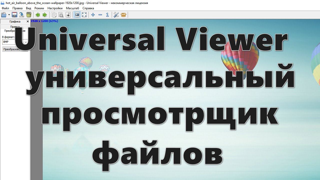Click the 1920 x 1200 (63%) size label
Image resolution: width=320 pixels, height=180 pixels.
[x=44, y=21]
